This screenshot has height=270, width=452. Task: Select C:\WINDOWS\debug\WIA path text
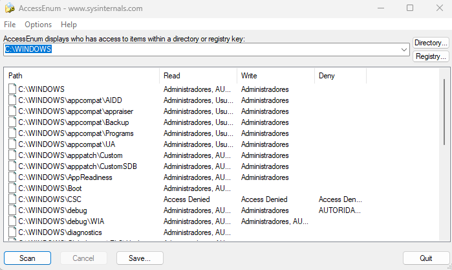[x=61, y=221]
